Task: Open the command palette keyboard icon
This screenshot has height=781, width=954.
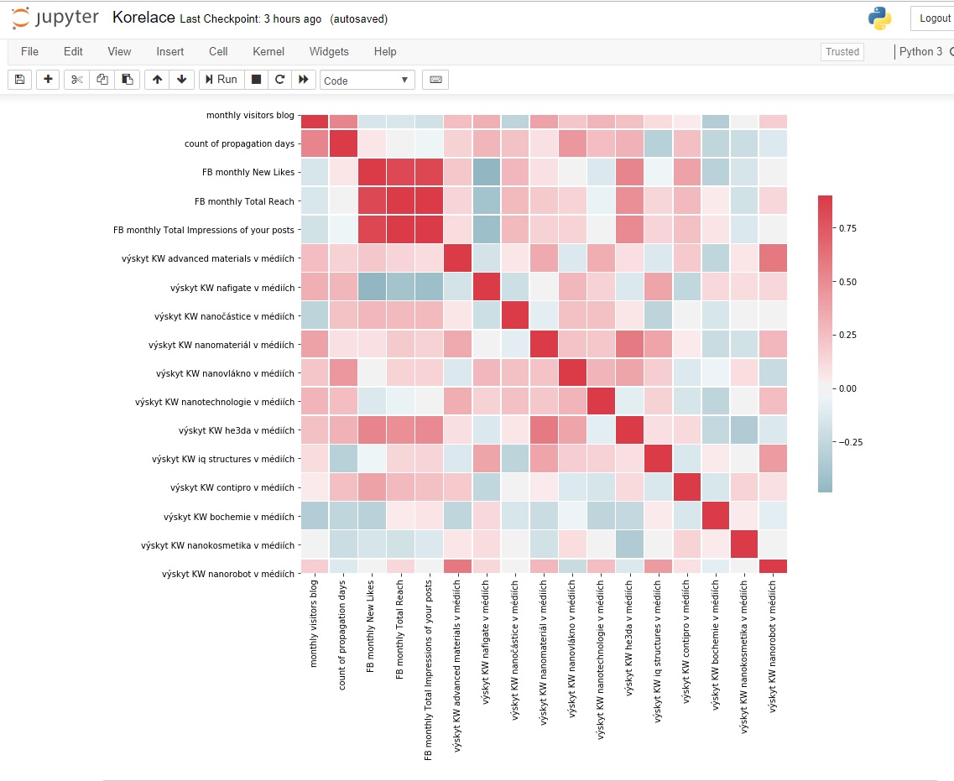Action: [435, 80]
